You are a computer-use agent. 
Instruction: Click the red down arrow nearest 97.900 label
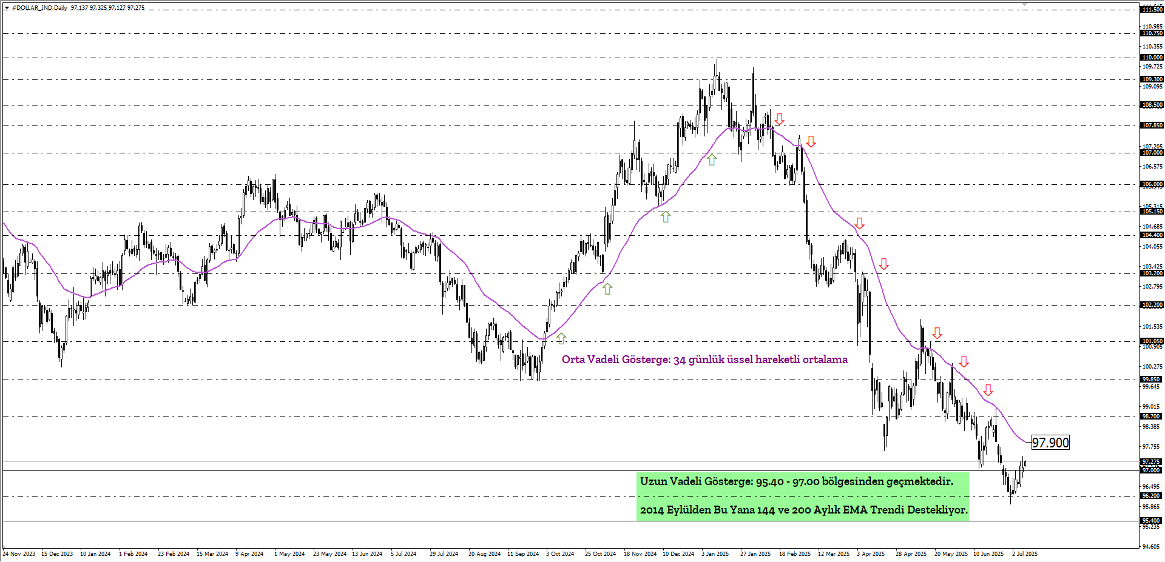988,390
